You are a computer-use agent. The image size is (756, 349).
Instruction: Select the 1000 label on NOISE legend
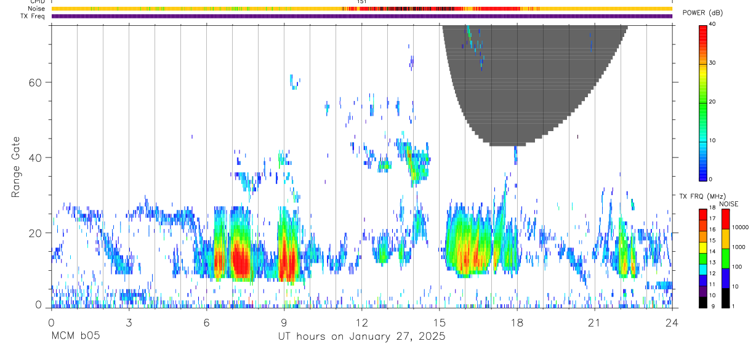(x=738, y=247)
